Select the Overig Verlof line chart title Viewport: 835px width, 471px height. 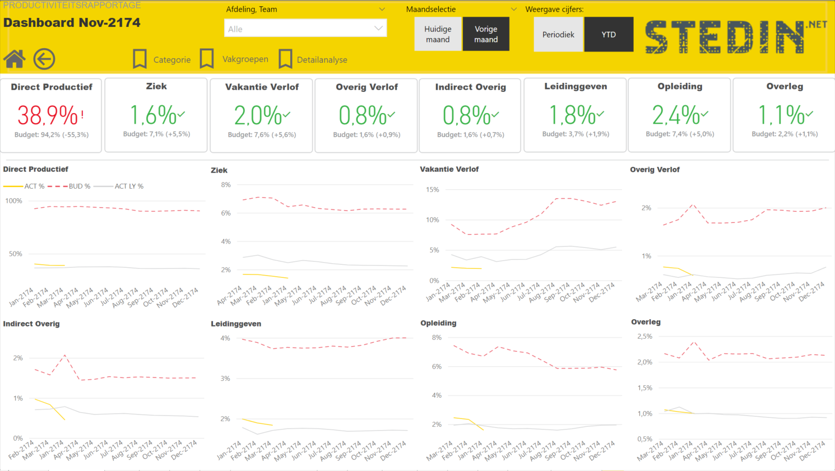655,170
